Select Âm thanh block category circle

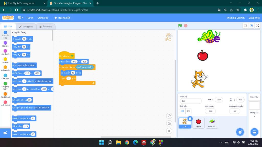point(5,51)
